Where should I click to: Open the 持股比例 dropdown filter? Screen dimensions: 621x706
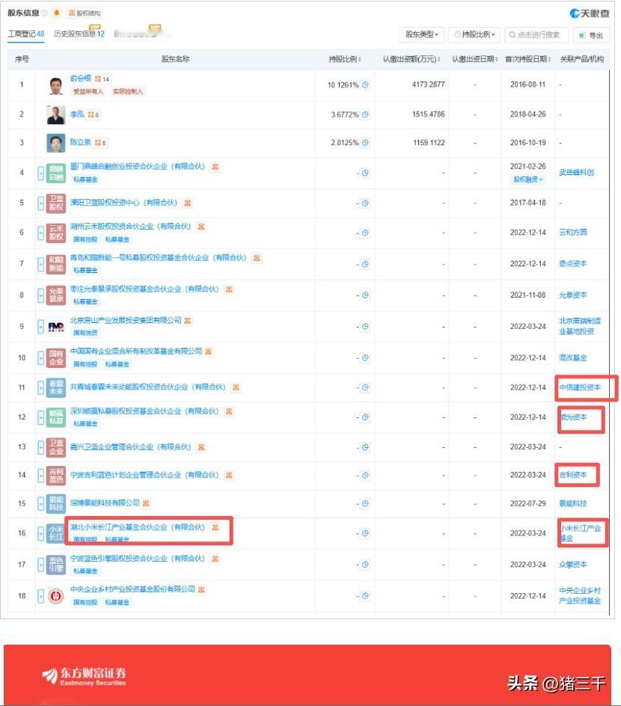[x=474, y=34]
